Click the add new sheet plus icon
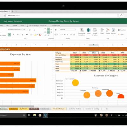This screenshot has height=127, width=127. pos(107,109)
